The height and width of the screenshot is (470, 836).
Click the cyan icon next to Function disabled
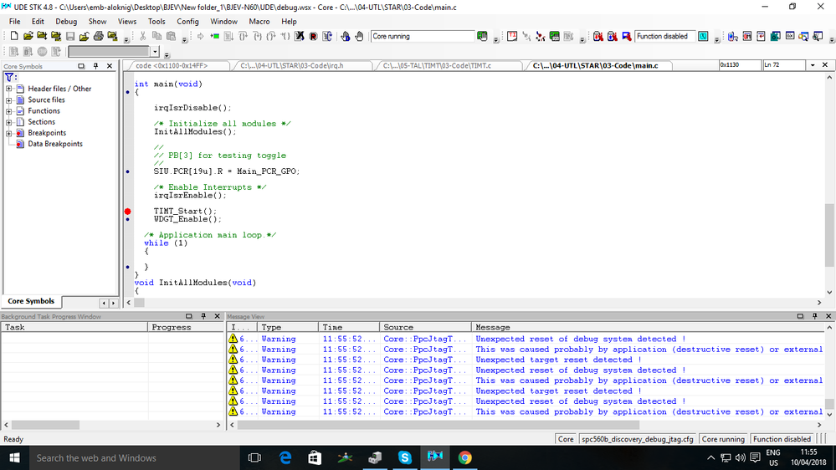tap(703, 36)
